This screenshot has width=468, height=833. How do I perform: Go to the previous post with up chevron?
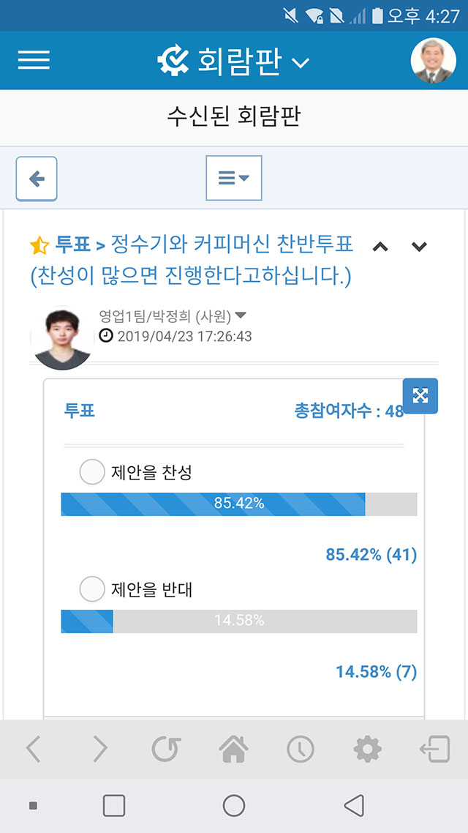(x=380, y=247)
